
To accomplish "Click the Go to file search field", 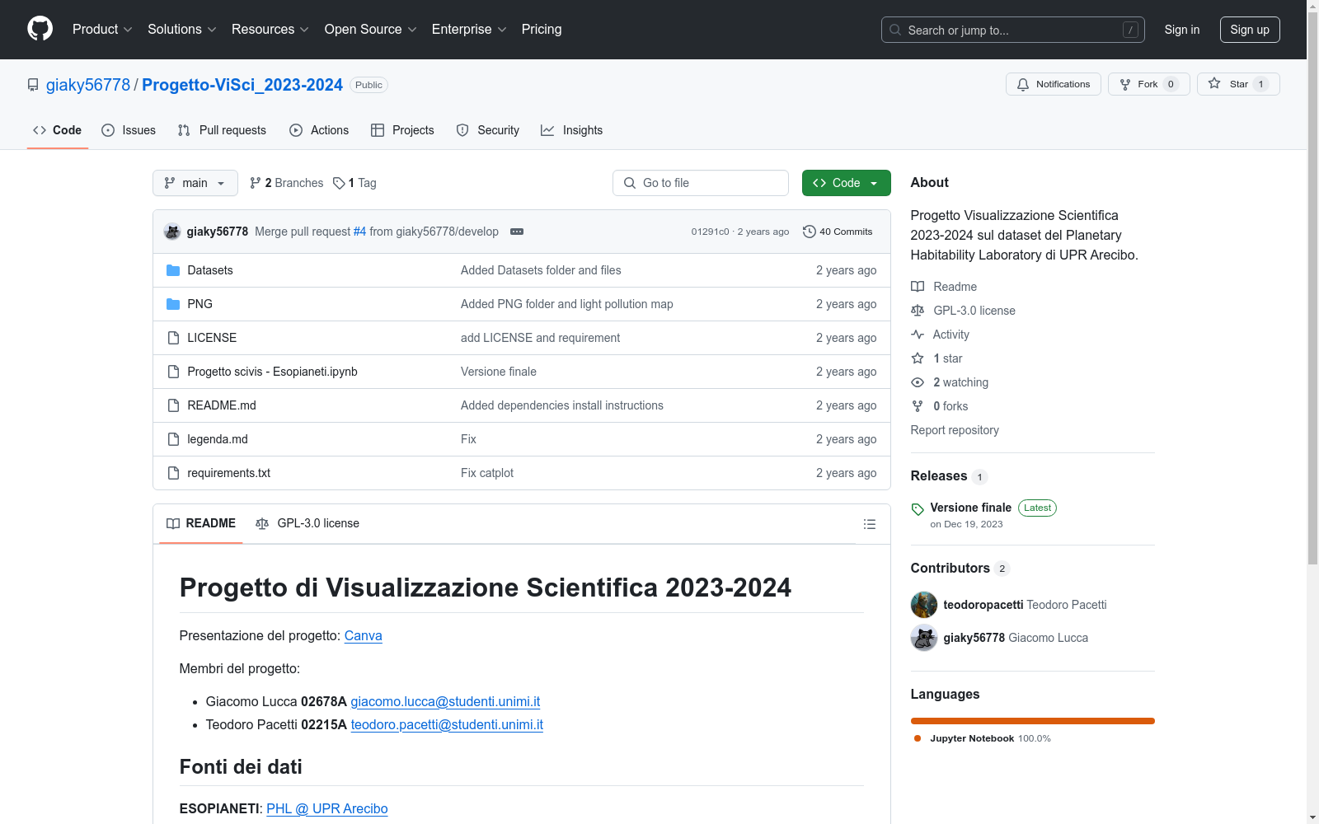I will 701,183.
